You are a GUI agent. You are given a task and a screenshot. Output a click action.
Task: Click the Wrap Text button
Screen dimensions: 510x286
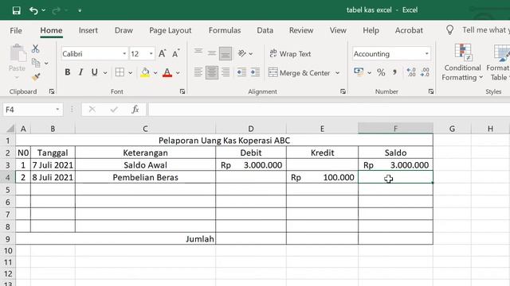point(290,53)
